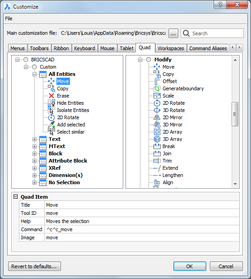Image resolution: width=251 pixels, height=279 pixels.
Task: Expand the Dimension(s) tree node
Action: (34, 175)
